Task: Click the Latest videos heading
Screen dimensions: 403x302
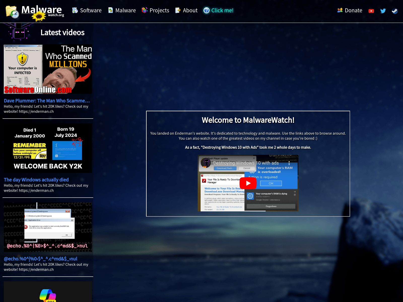Action: [62, 32]
